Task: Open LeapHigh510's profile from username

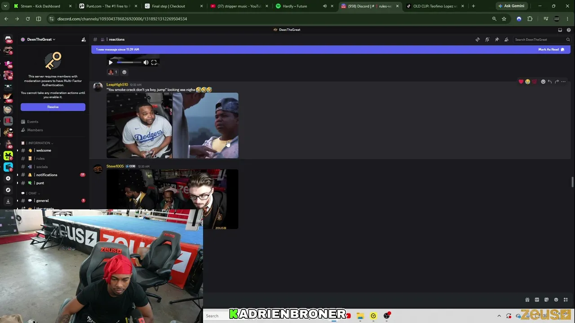Action: 117,84
